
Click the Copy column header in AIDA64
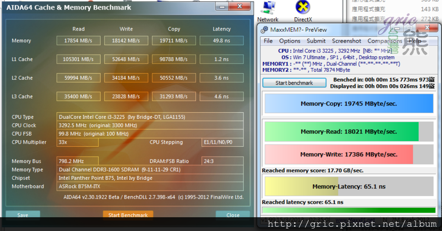(174, 29)
